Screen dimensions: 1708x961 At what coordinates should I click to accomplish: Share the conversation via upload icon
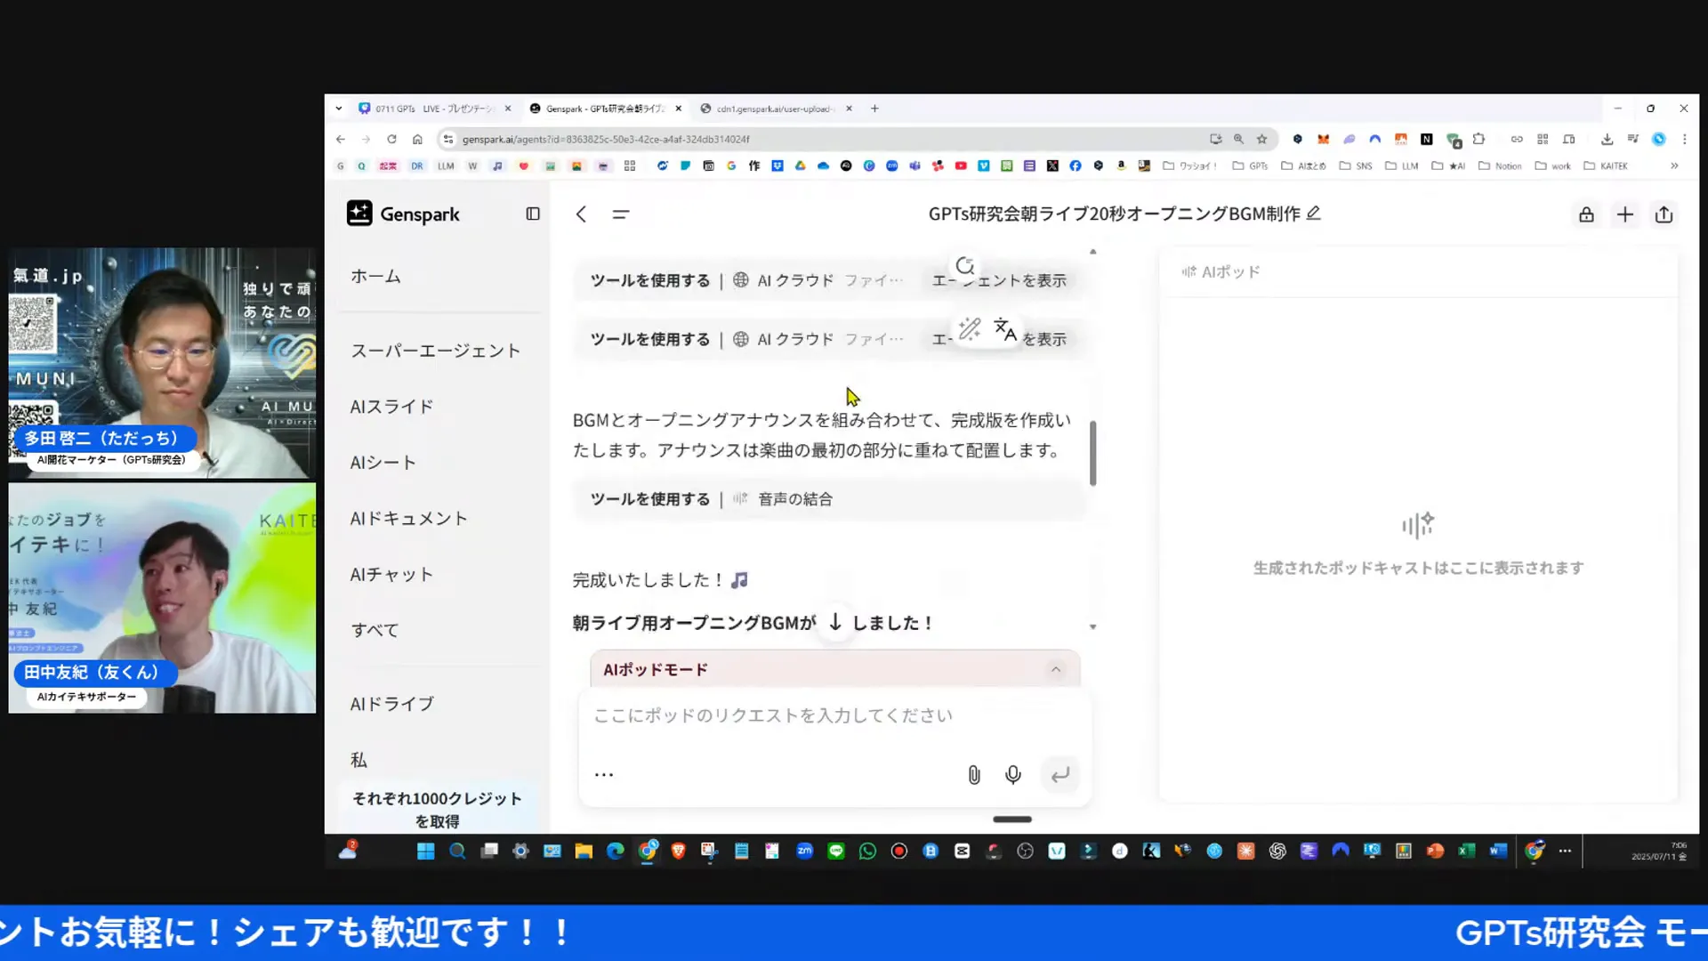point(1664,214)
